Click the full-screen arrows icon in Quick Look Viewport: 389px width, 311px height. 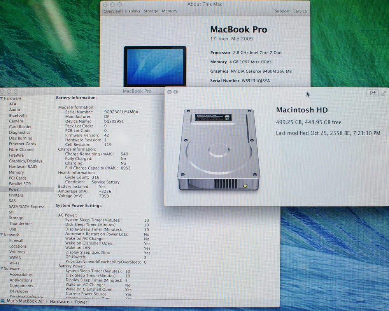pos(384,93)
